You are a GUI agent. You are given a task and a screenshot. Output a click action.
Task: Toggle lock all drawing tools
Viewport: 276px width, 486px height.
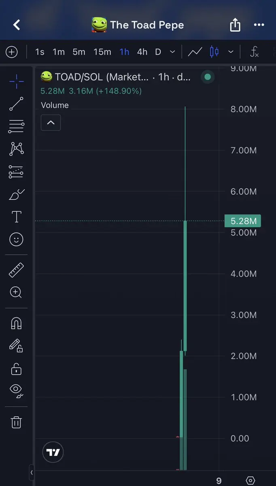(x=16, y=369)
